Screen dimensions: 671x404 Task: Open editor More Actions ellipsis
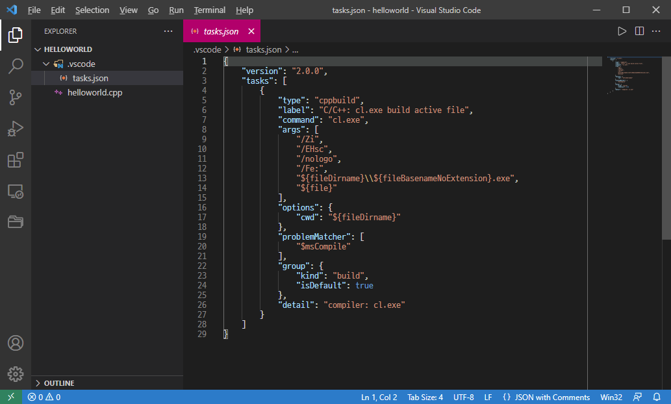[x=656, y=31]
